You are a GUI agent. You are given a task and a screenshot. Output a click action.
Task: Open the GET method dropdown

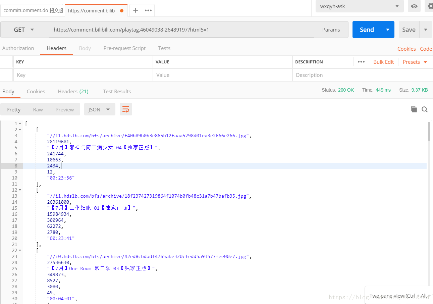[24, 30]
